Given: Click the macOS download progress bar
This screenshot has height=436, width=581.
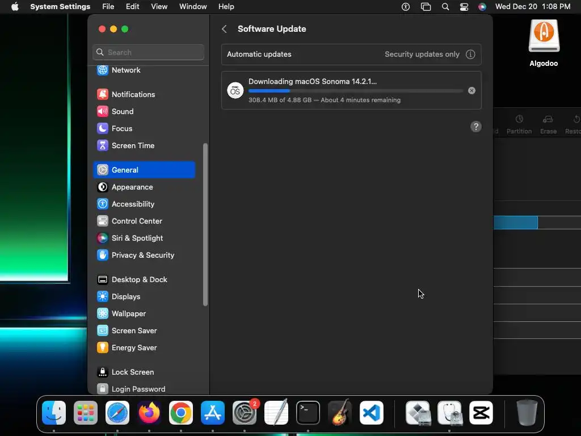Looking at the screenshot, I should 355,91.
